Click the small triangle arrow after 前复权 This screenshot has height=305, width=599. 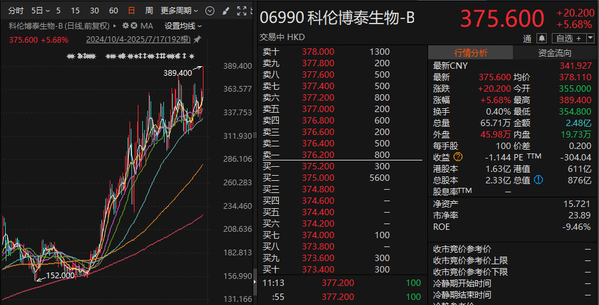(115, 26)
